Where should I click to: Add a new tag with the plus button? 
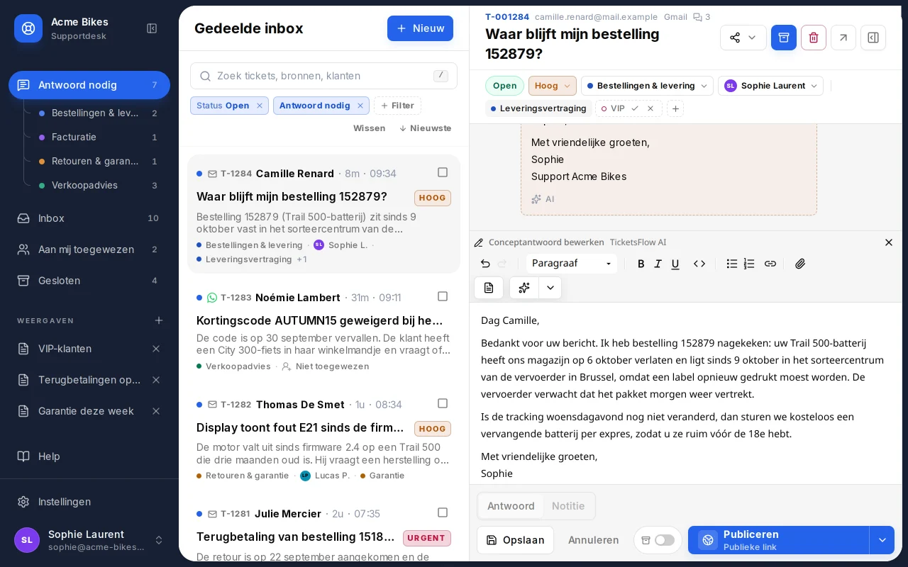pos(675,108)
